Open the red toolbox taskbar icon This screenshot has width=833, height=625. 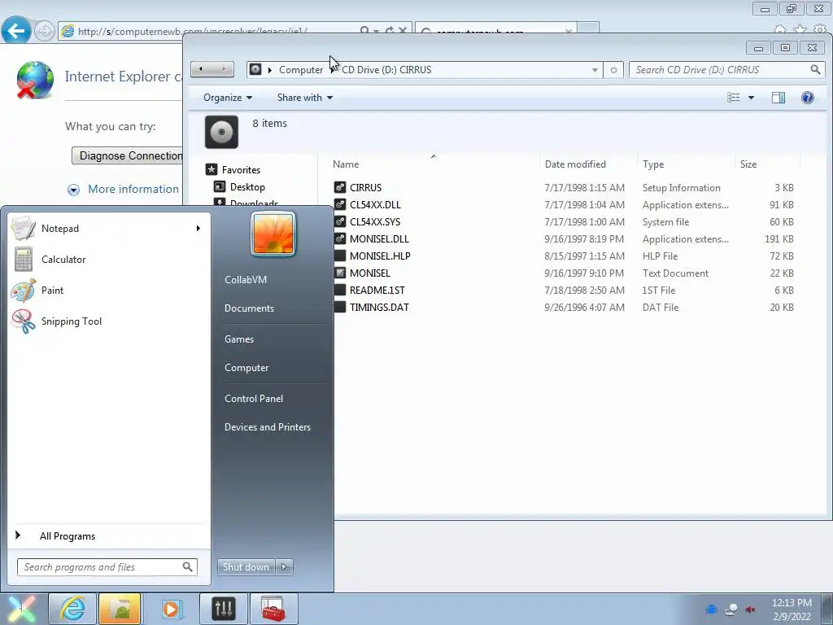pyautogui.click(x=274, y=609)
